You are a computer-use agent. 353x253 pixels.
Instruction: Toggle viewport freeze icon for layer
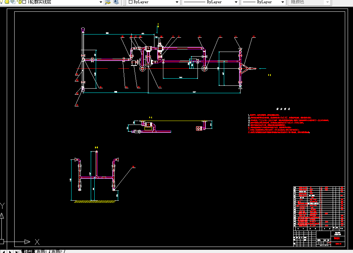[x=13, y=2]
